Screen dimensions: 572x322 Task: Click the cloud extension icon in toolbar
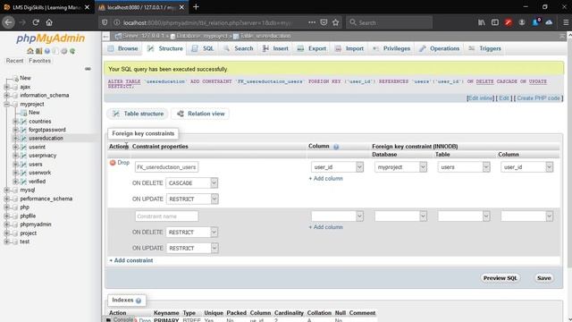click(549, 22)
